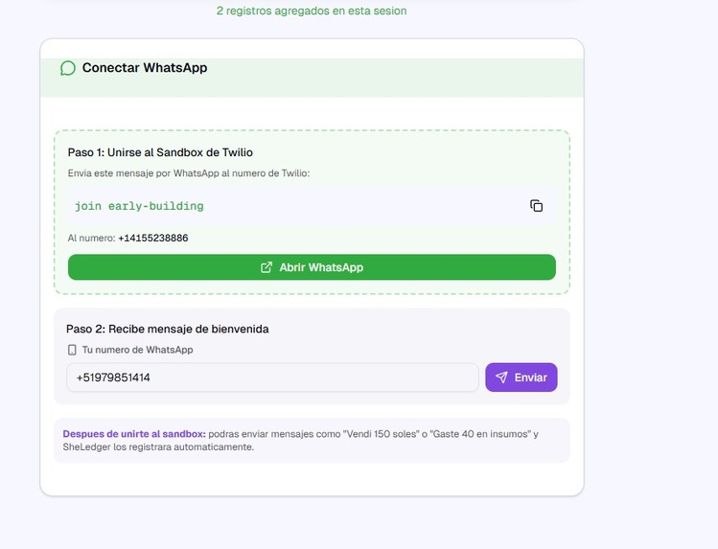This screenshot has height=549, width=718.
Task: Click Despues de unirte al sandbox text
Action: pyautogui.click(x=134, y=434)
